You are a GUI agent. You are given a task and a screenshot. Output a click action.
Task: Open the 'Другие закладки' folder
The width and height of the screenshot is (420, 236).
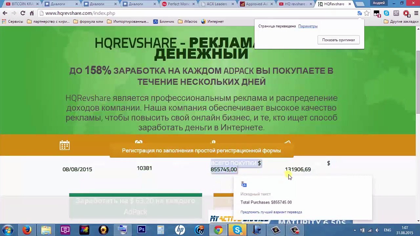pyautogui.click(x=401, y=21)
